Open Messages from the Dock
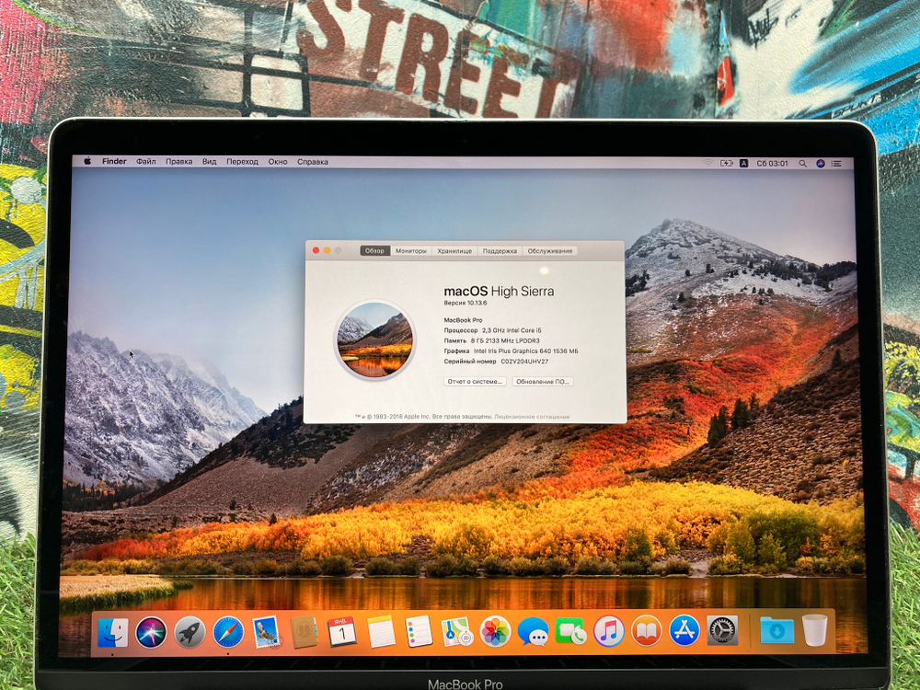The height and width of the screenshot is (690, 920). (532, 633)
